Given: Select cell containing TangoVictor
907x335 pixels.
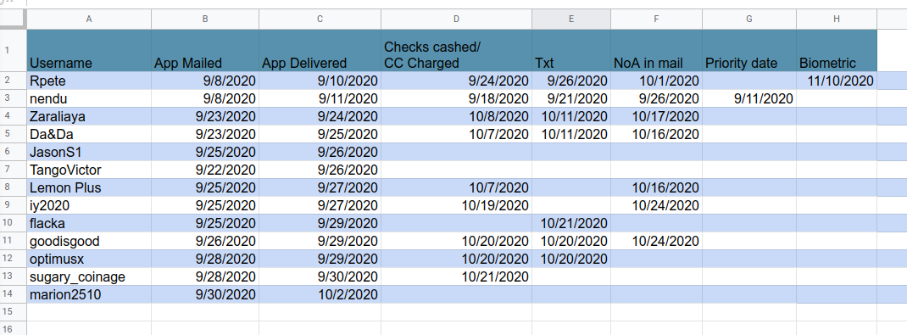Looking at the screenshot, I should coord(89,170).
